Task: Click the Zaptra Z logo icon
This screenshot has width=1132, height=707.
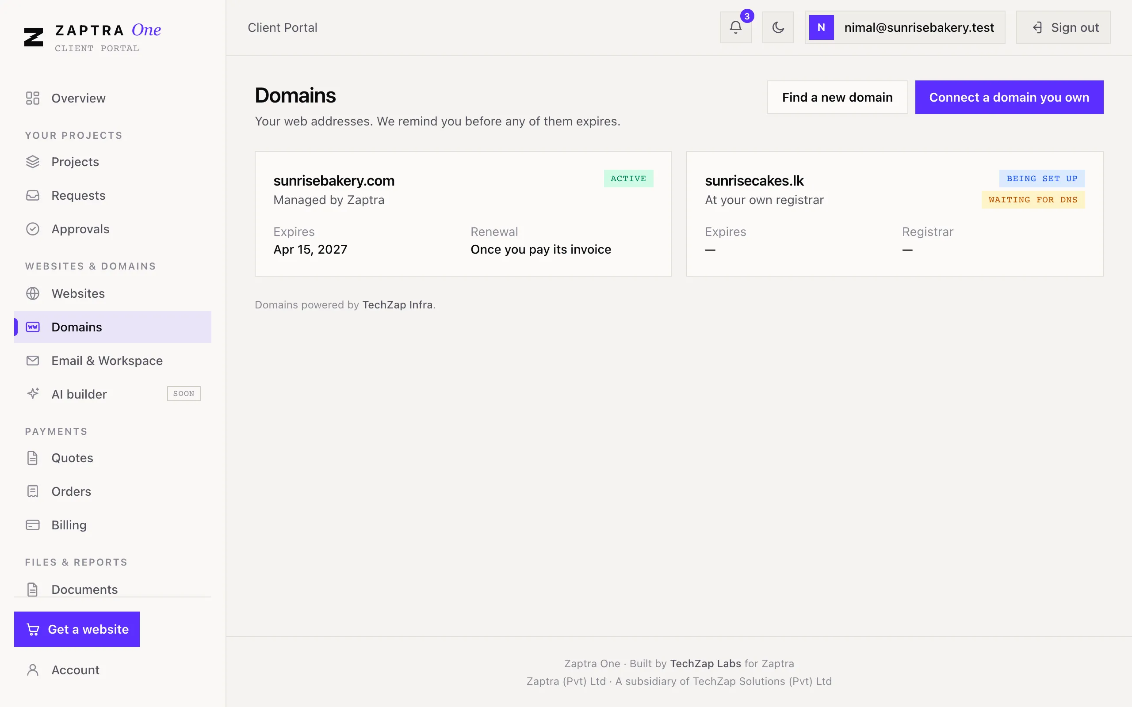Action: tap(34, 37)
